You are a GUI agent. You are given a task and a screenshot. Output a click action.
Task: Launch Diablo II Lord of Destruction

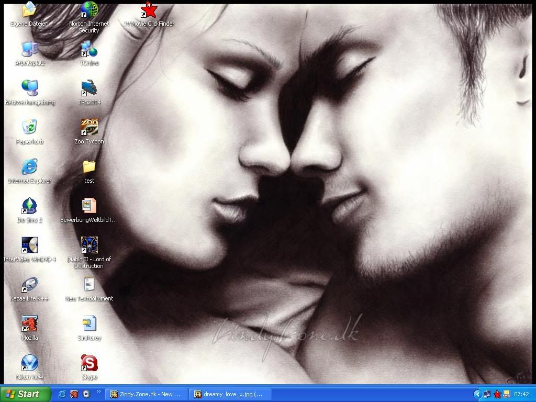pos(89,245)
